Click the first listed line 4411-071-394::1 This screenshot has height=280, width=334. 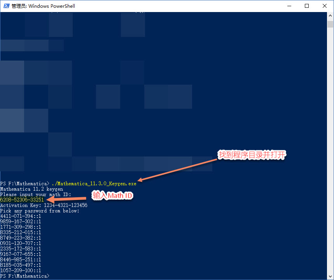click(x=21, y=216)
